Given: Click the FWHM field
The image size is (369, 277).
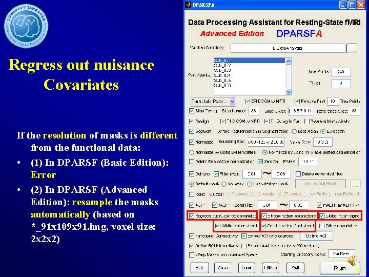Looking at the screenshot, I should coord(308,162).
